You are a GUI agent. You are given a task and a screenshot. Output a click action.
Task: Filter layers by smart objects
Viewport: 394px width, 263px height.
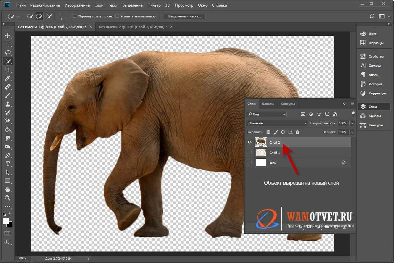[x=335, y=114]
